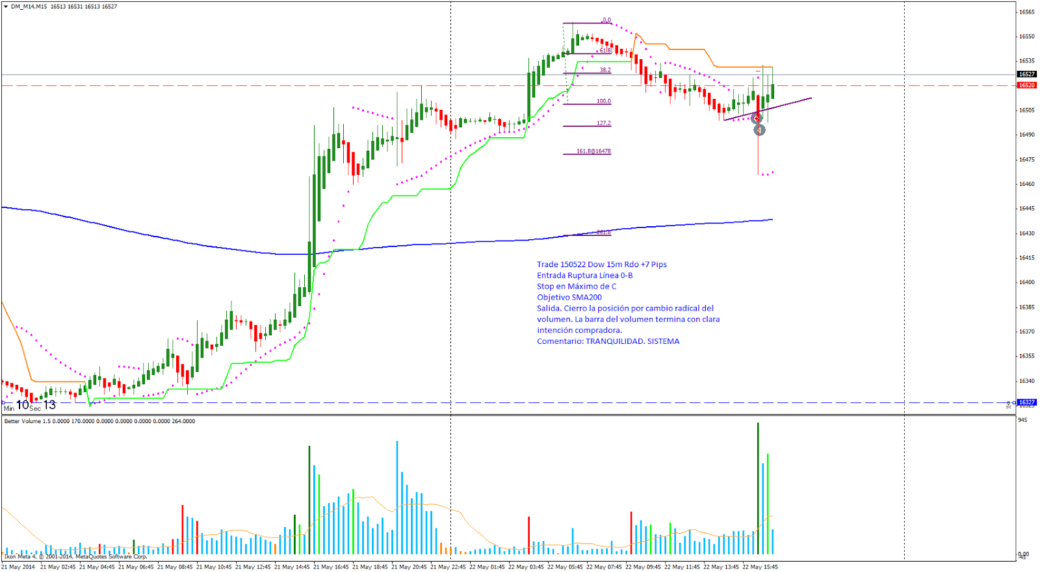
Task: Click the 'Trade 150522 Dow 15m' text annotation
Action: coord(601,265)
